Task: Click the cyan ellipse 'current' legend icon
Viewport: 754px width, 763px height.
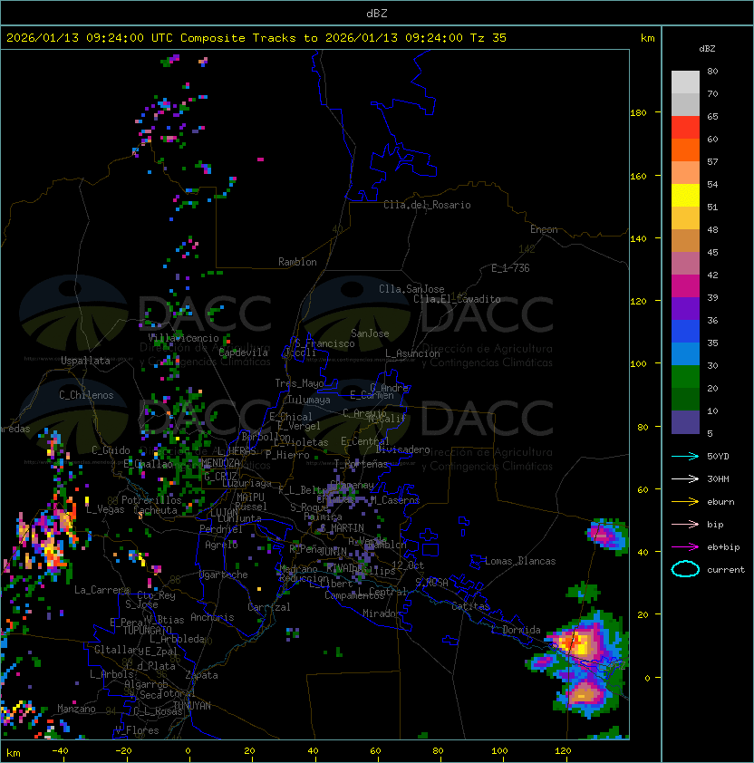Action: 685,569
